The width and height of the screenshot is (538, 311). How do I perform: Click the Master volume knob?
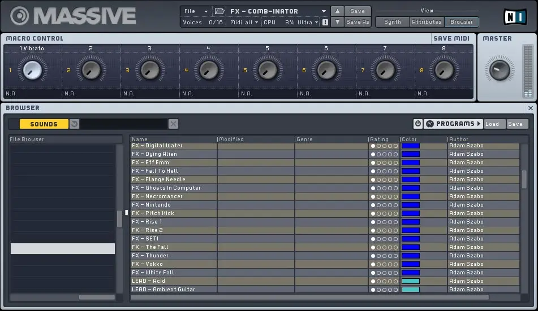(500, 70)
